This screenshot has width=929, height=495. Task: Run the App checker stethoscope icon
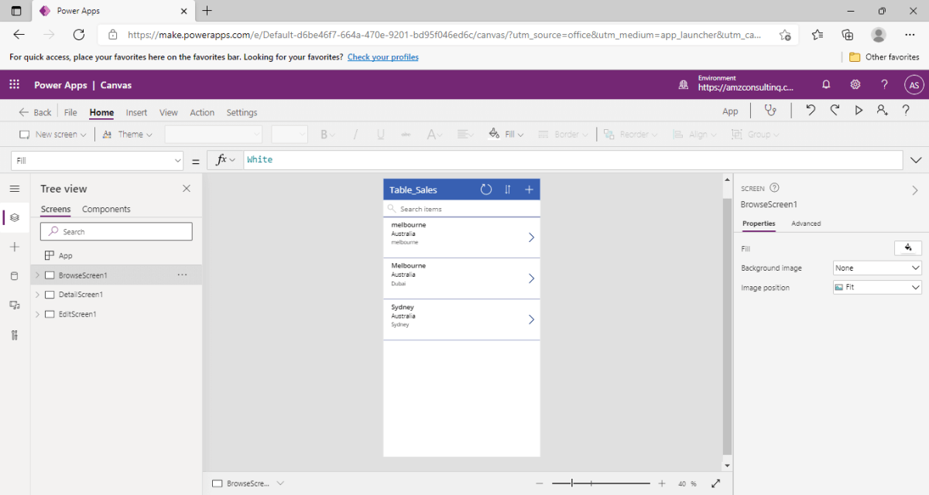click(x=771, y=111)
